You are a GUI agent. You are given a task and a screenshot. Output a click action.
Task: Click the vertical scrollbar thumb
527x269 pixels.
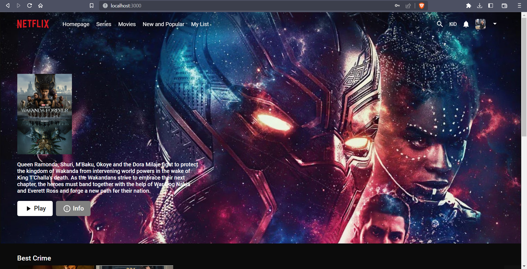pyautogui.click(x=524, y=77)
